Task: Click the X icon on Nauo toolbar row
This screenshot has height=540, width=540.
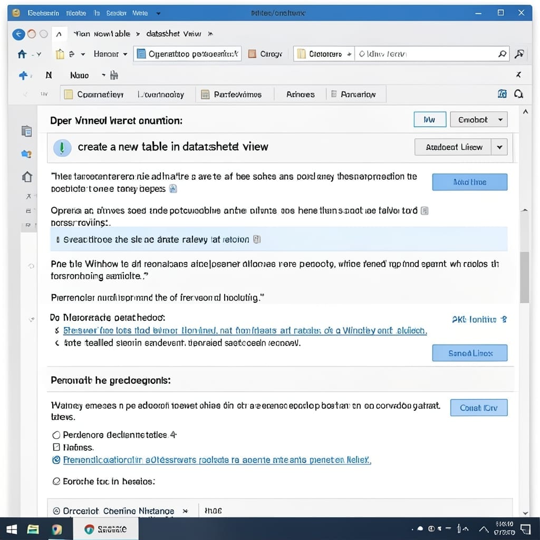Action: pyautogui.click(x=518, y=75)
